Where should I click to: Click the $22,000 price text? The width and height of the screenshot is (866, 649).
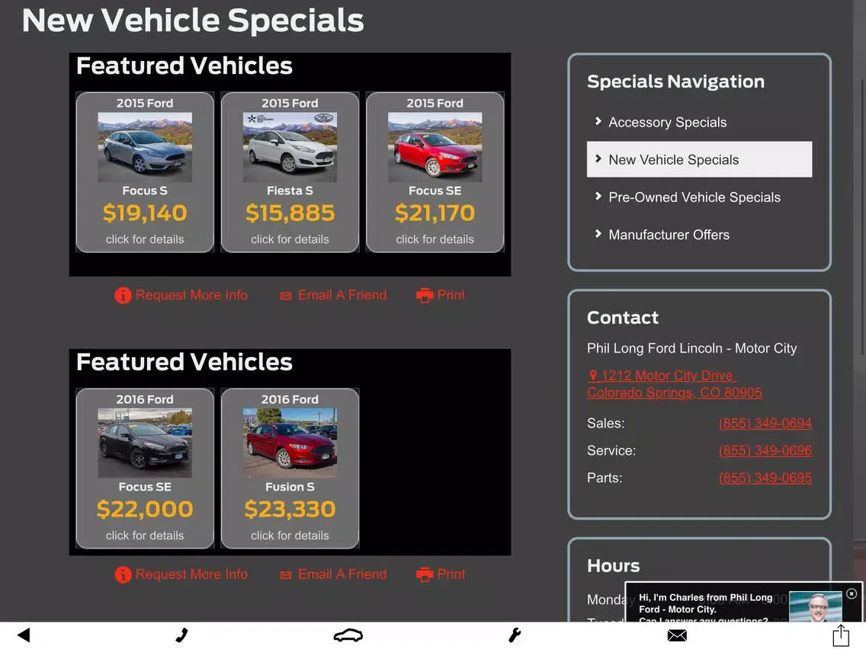click(145, 510)
